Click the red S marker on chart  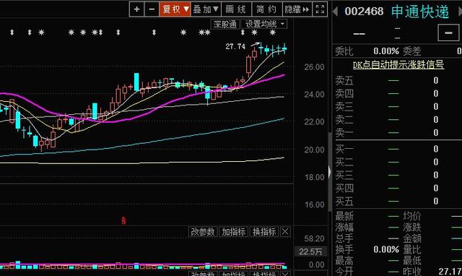click(x=123, y=220)
